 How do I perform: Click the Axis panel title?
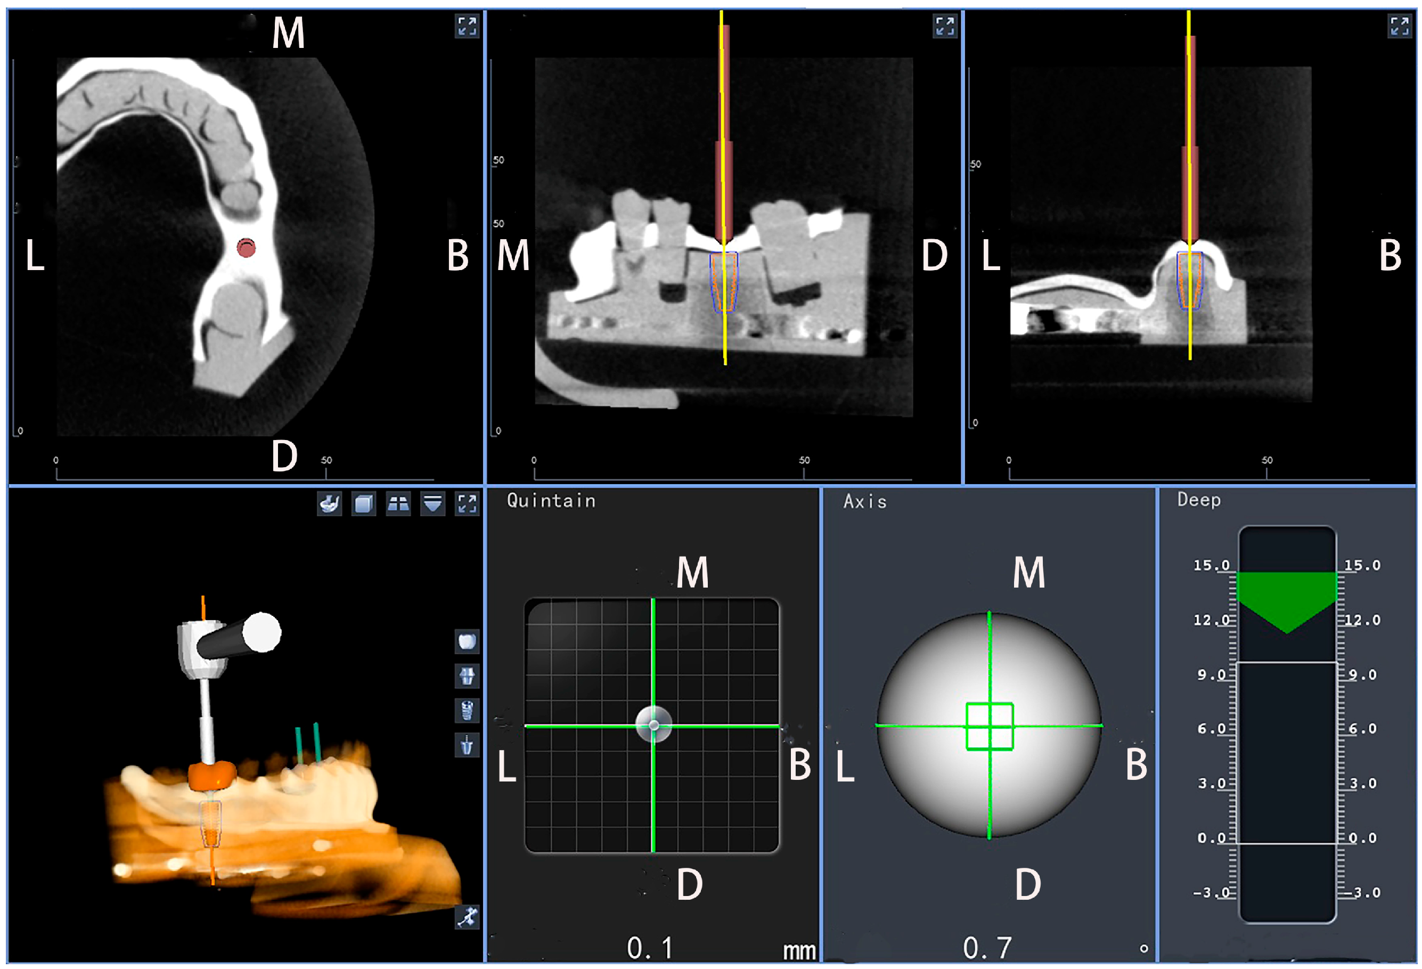864,502
